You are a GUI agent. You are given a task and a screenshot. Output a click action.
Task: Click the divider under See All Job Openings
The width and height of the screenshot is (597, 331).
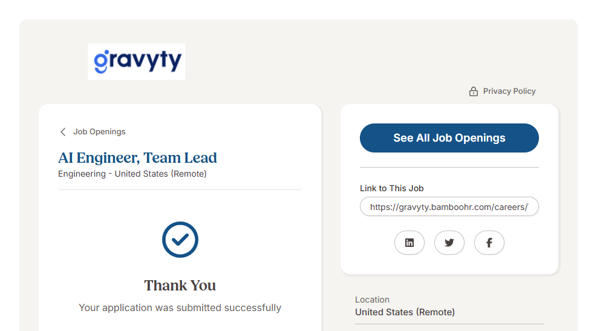(449, 167)
